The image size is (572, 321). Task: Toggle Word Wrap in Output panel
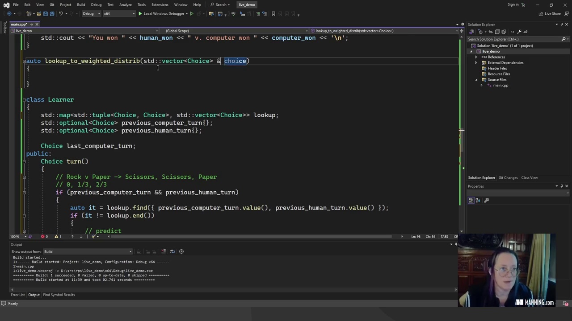pos(172,251)
